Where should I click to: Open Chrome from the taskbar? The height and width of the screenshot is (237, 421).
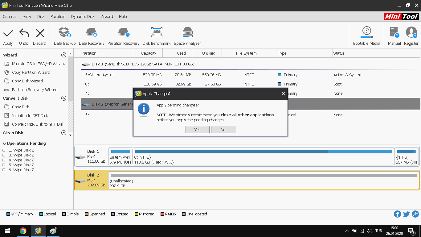[23, 231]
